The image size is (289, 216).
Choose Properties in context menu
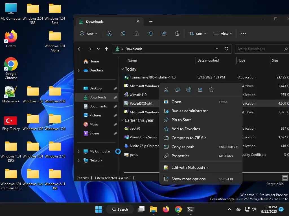pos(201,156)
